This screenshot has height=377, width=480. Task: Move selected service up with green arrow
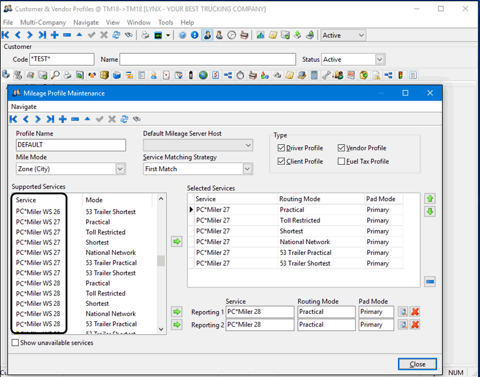[x=430, y=199]
